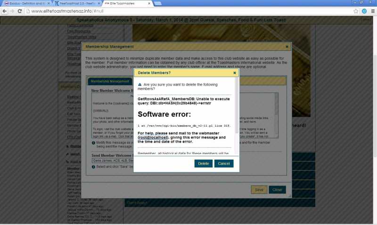Screen dimensions: 377x225
Task: Click the warning icon in delete dialog
Action: (140, 84)
